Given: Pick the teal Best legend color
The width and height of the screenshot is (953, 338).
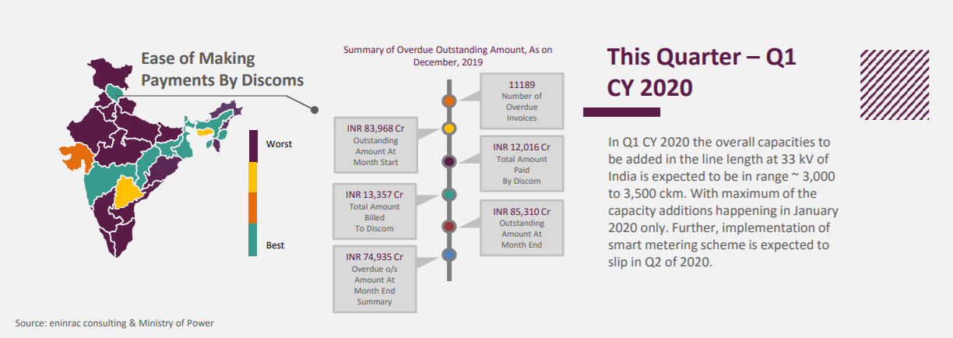Looking at the screenshot, I should click(x=253, y=240).
